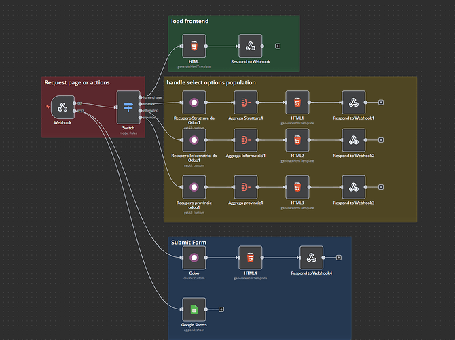Screen dimensions: 455x340
Task: Click Switch frontend page output connector
Action: 140,97
